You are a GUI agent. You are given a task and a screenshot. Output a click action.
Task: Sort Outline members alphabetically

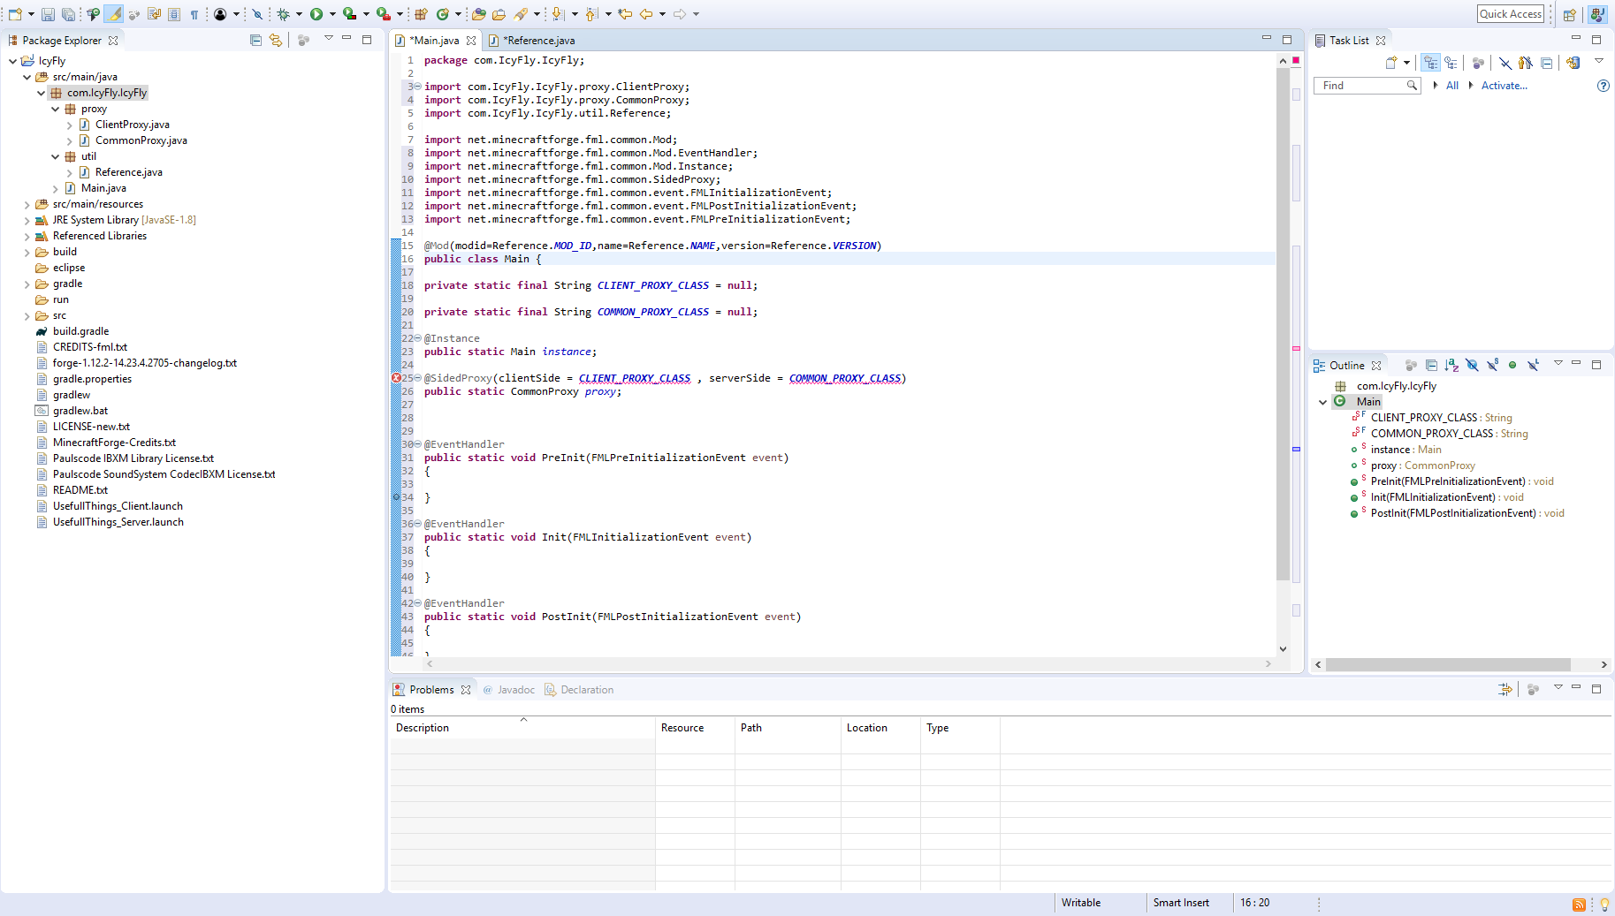[1451, 364]
